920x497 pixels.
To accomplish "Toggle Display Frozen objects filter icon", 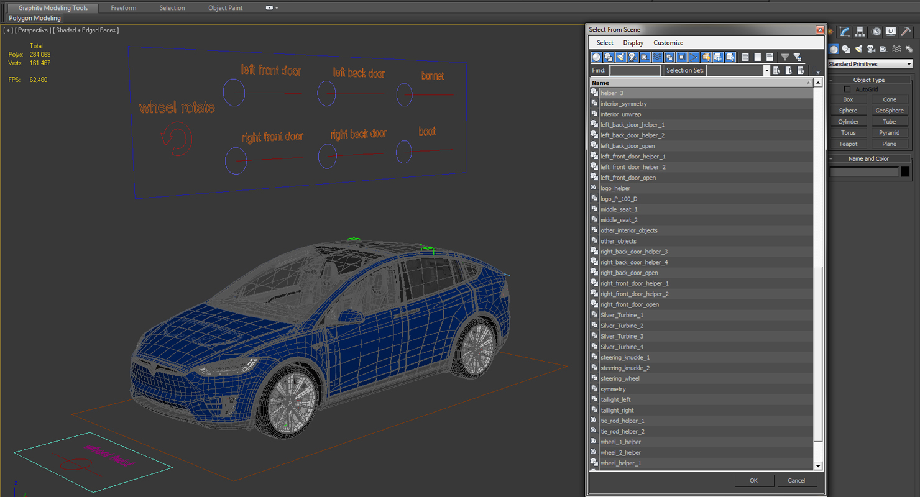I will [x=718, y=57].
